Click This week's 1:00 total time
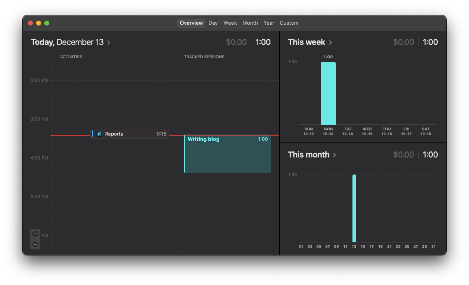This screenshot has height=285, width=469. (x=430, y=43)
